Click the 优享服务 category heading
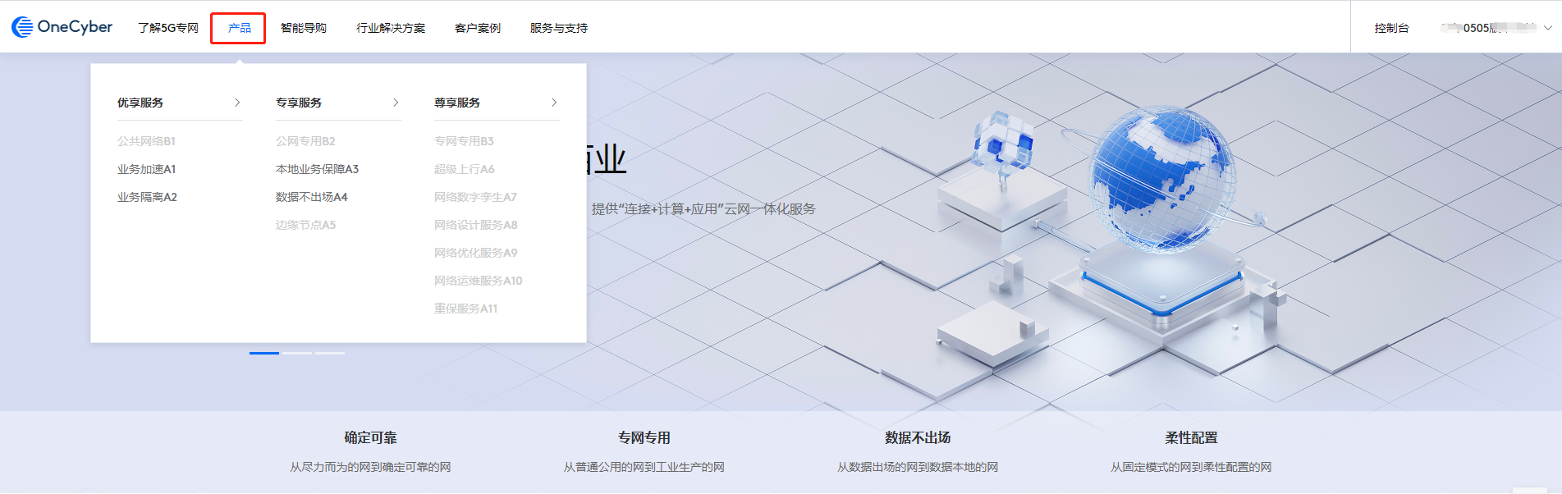 [x=140, y=103]
